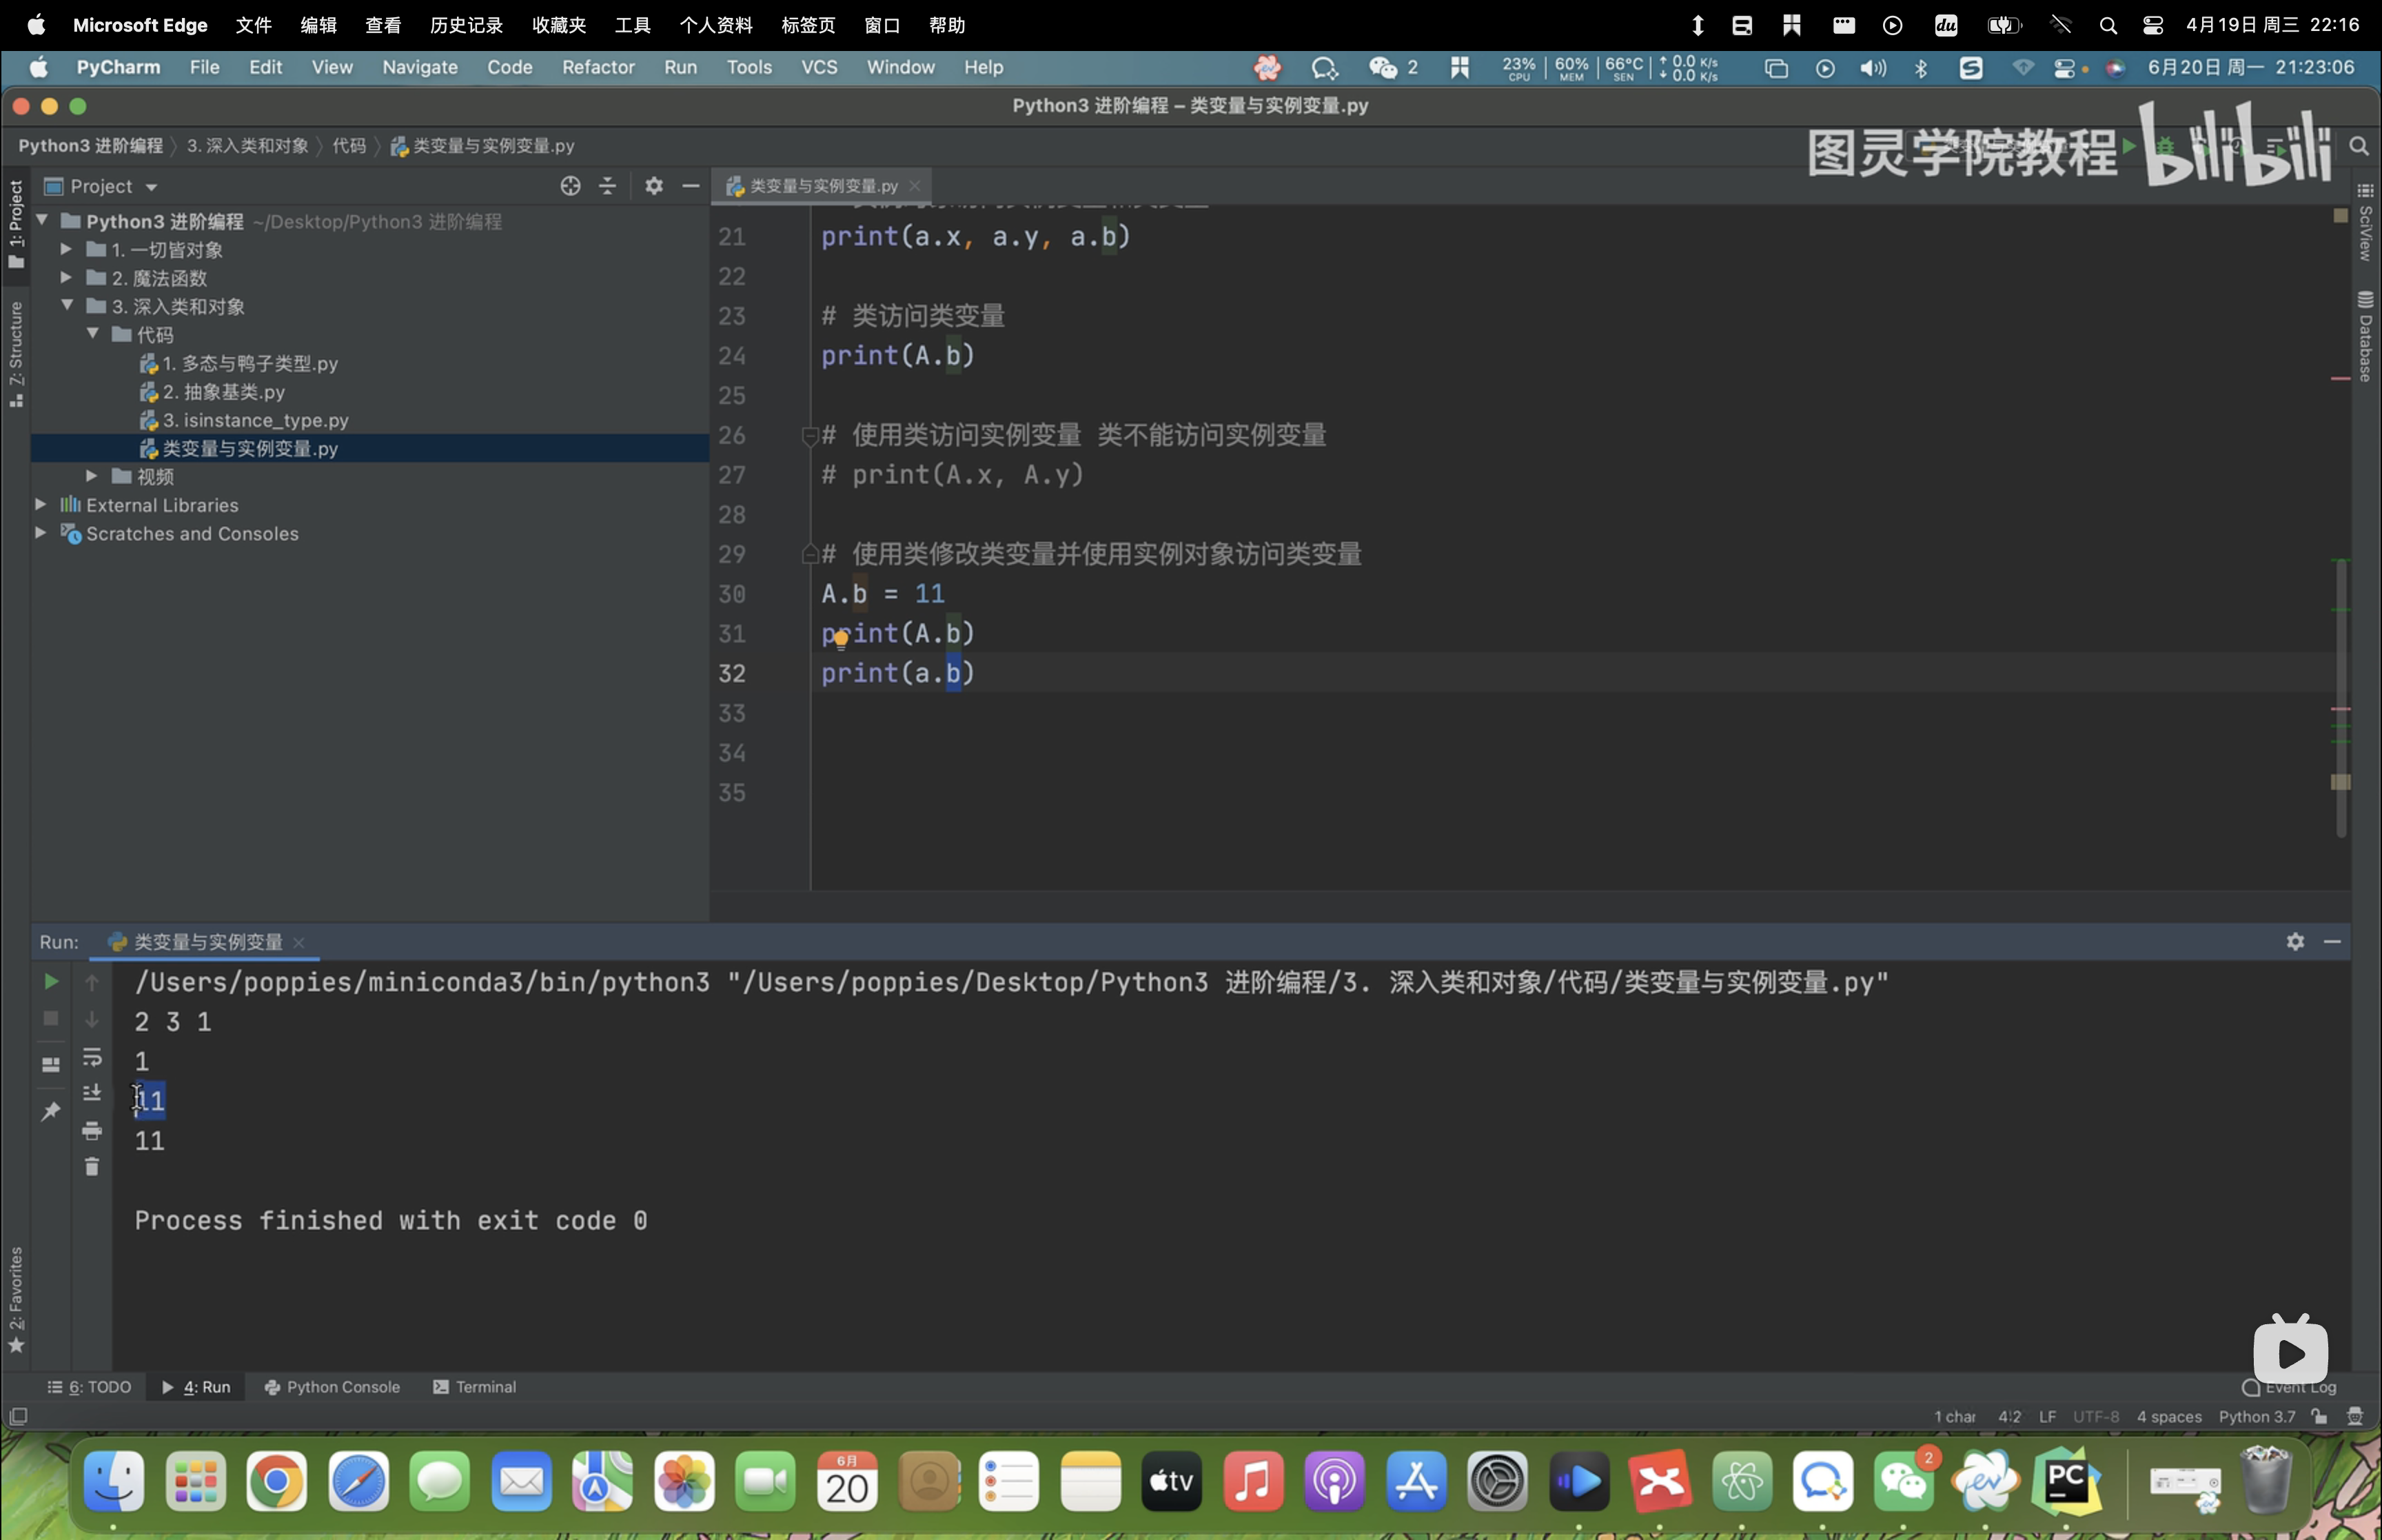Collapse the Python3 进阶编程 root folder

(42, 220)
